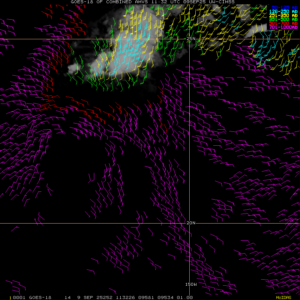Click the 25N latitude label
The height and width of the screenshot is (300, 300).
coord(191,39)
